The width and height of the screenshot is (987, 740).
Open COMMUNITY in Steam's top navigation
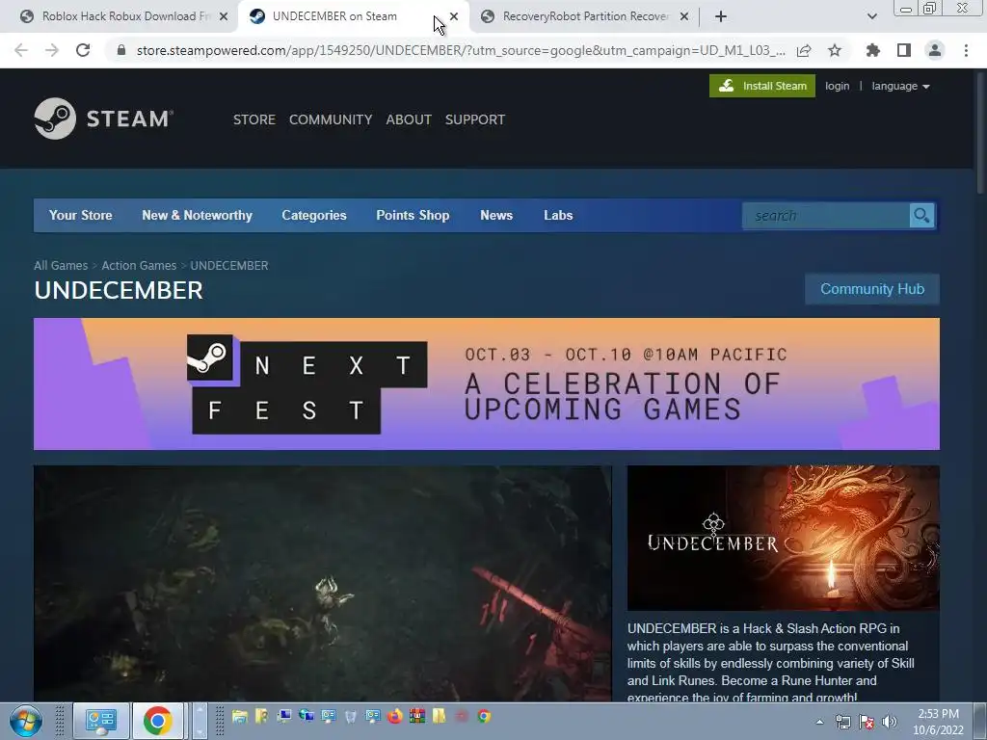(x=331, y=119)
